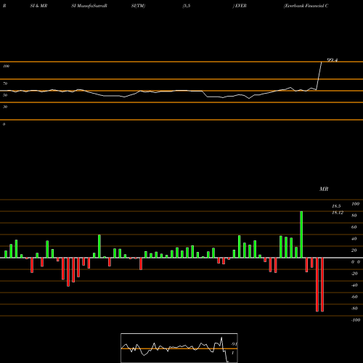Click the '40' MR axis label
The image size is (363, 363).
pos(354,239)
